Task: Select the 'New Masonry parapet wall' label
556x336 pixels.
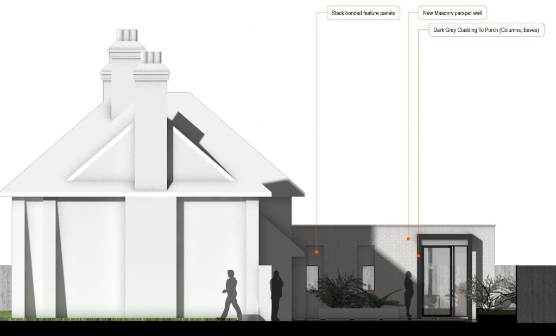Action: coord(452,13)
